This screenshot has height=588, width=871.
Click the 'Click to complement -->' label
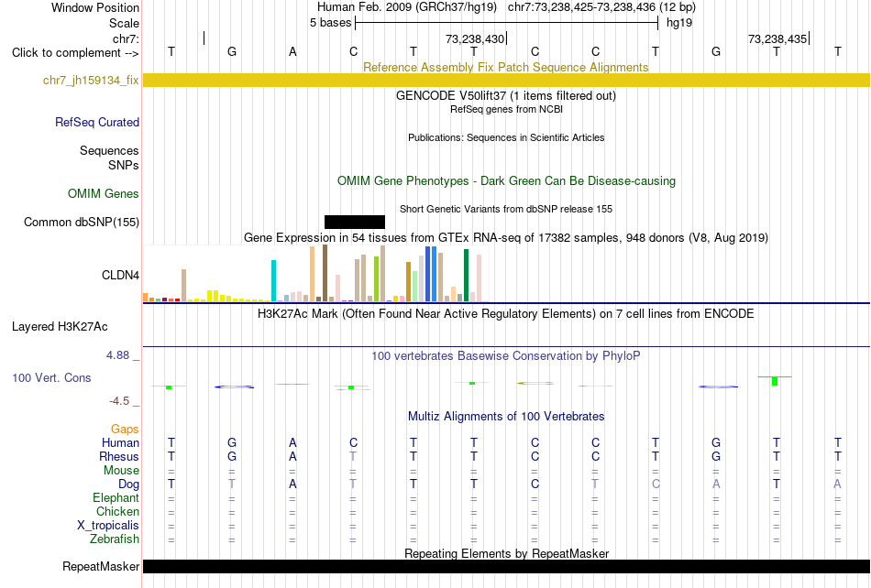(75, 53)
